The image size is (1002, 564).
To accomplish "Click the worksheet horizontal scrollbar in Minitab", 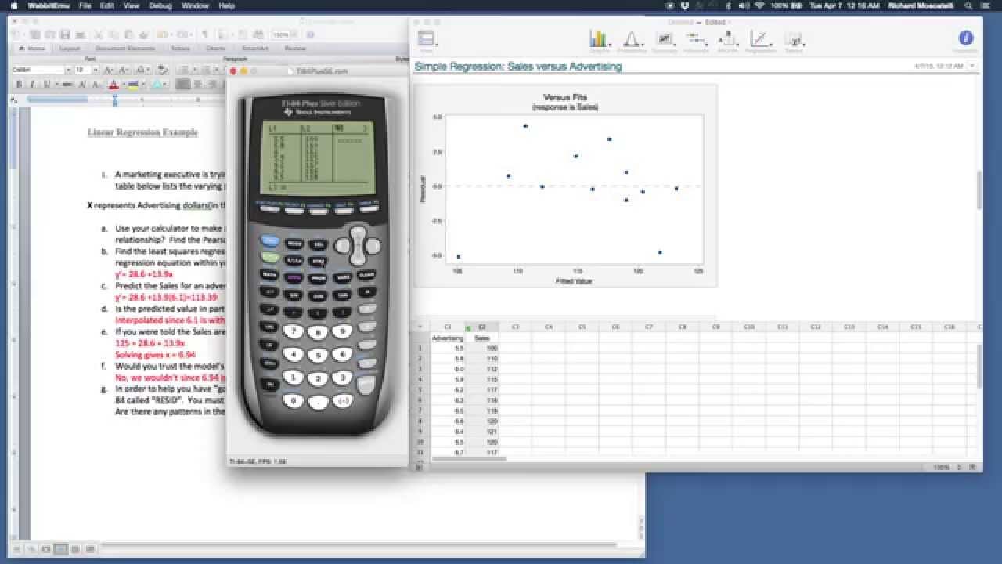I will [x=468, y=459].
